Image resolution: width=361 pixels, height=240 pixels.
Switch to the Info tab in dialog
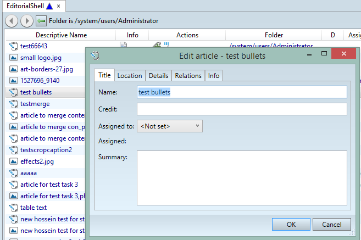coord(214,76)
